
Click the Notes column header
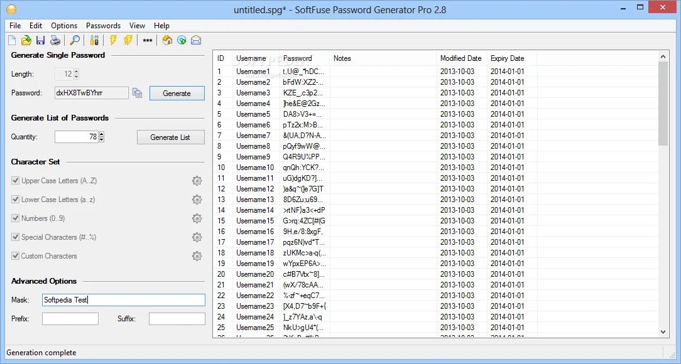383,58
